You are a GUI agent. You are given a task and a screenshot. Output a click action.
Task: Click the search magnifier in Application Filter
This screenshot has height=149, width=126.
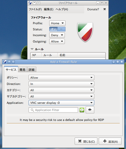pos(32,110)
